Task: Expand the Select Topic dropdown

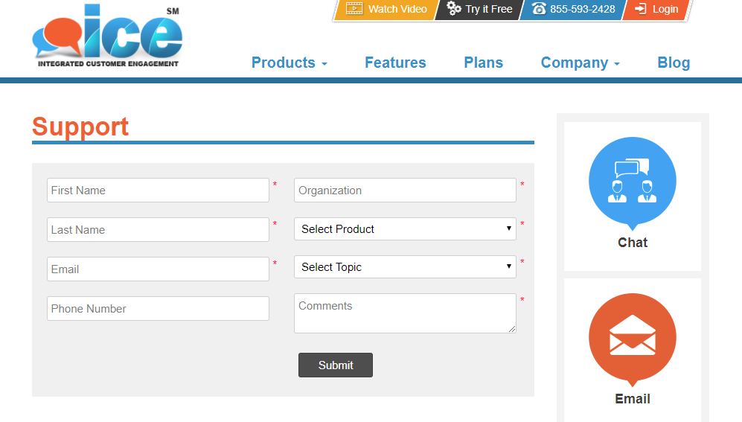Action: 405,267
